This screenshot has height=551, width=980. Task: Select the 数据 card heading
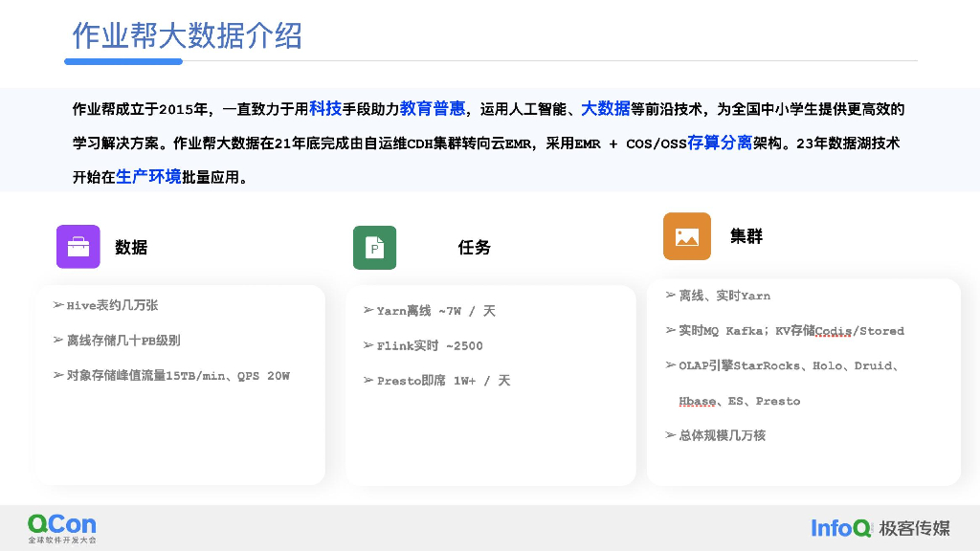pyautogui.click(x=131, y=247)
